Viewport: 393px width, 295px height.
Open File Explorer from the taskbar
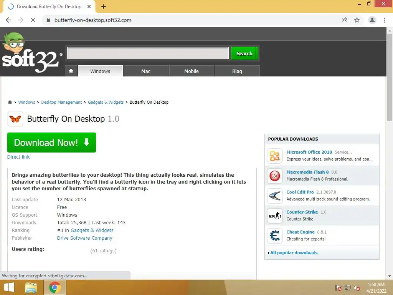[31, 287]
